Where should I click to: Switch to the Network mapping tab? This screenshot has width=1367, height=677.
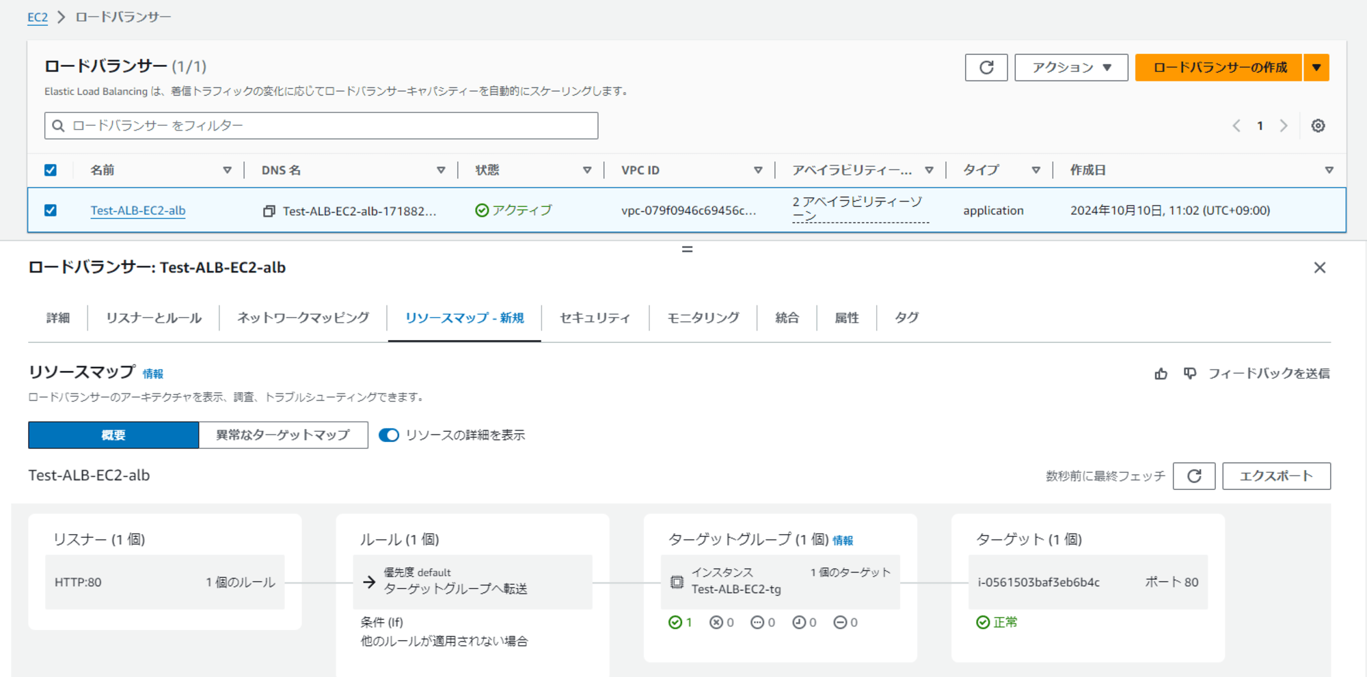click(303, 318)
